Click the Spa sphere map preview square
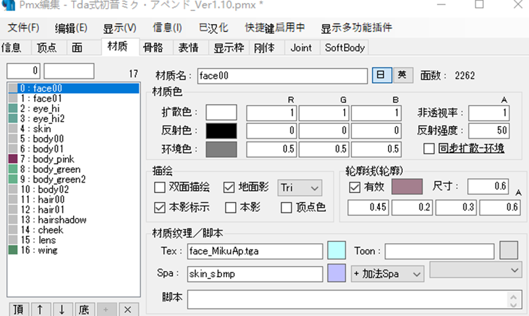The height and width of the screenshot is (316, 529). pyautogui.click(x=337, y=273)
